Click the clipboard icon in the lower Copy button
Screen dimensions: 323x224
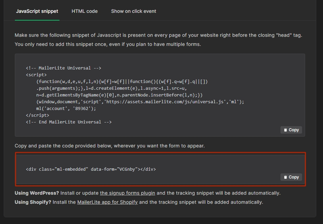285,177
